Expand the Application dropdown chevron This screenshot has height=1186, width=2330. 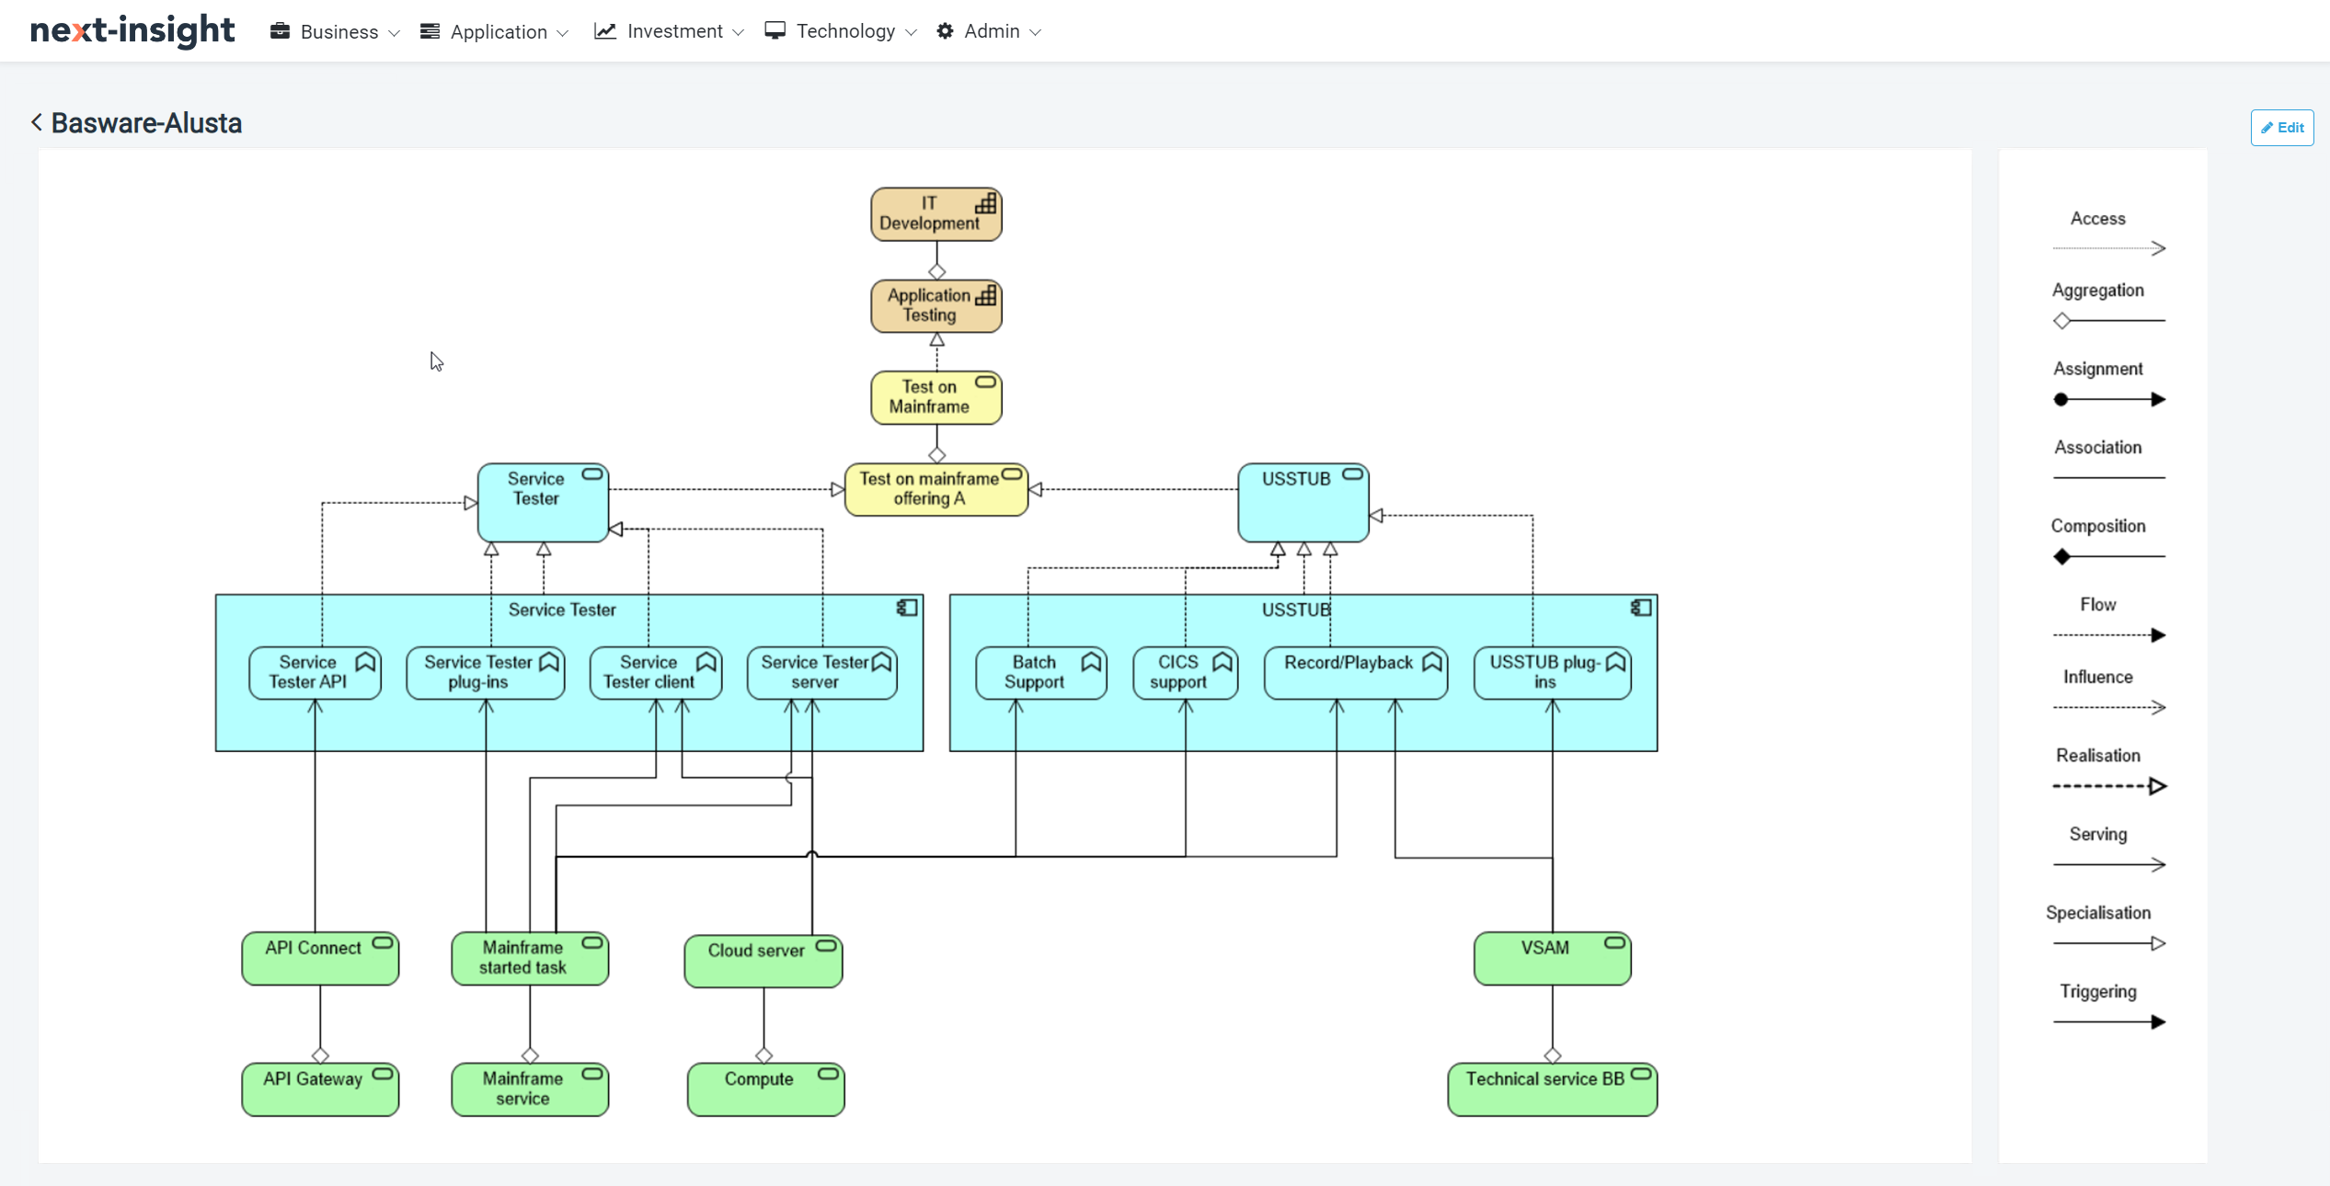[x=563, y=33]
